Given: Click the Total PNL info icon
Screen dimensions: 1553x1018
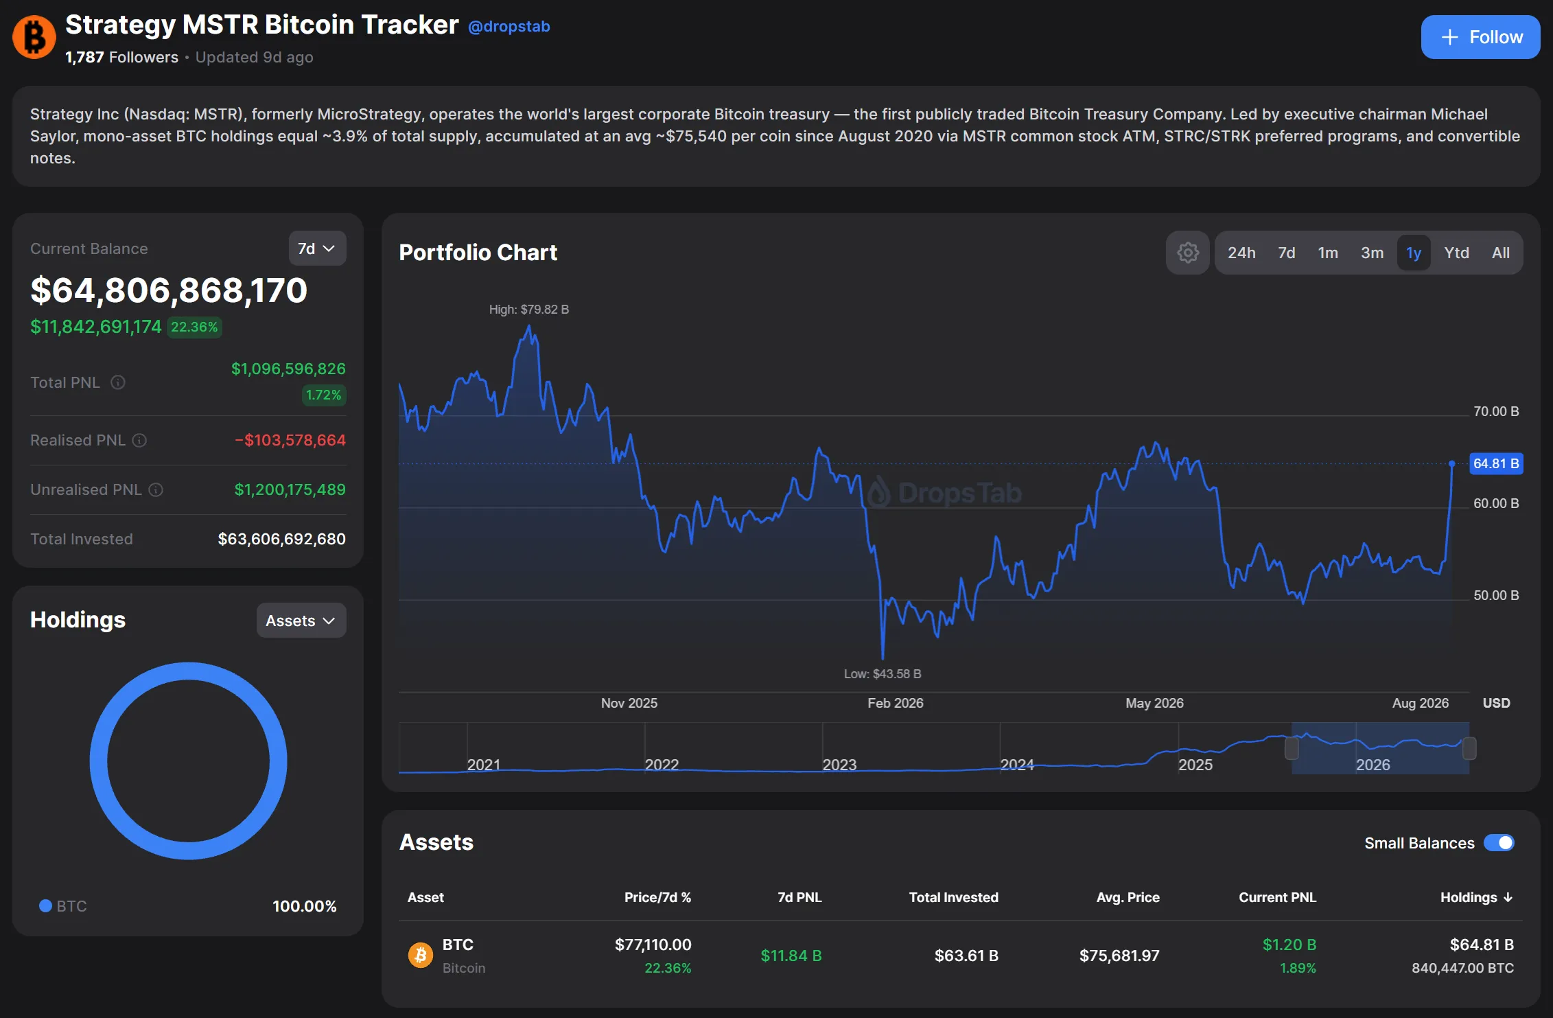Looking at the screenshot, I should [118, 382].
